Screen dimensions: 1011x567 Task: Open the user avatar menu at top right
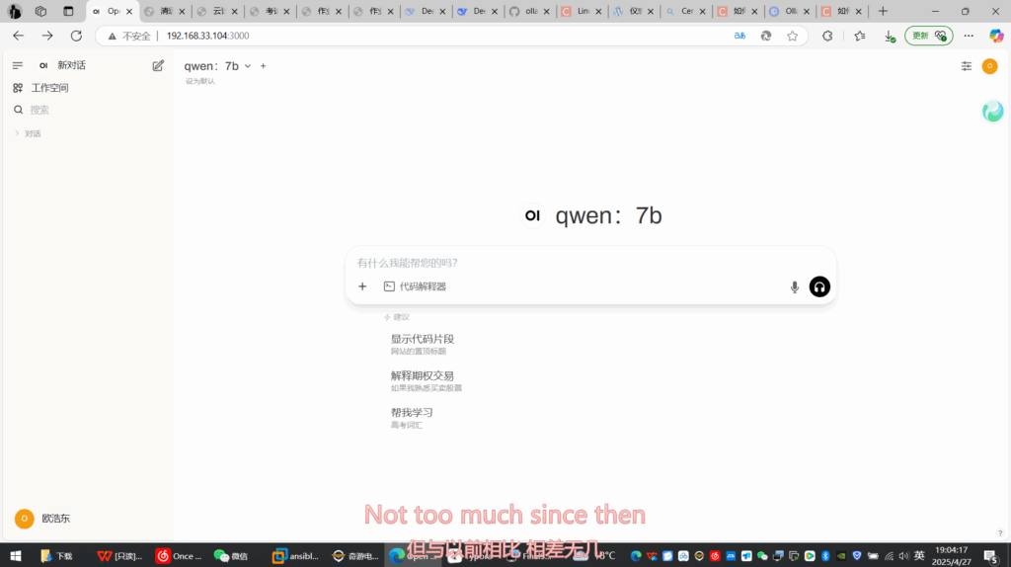(989, 66)
